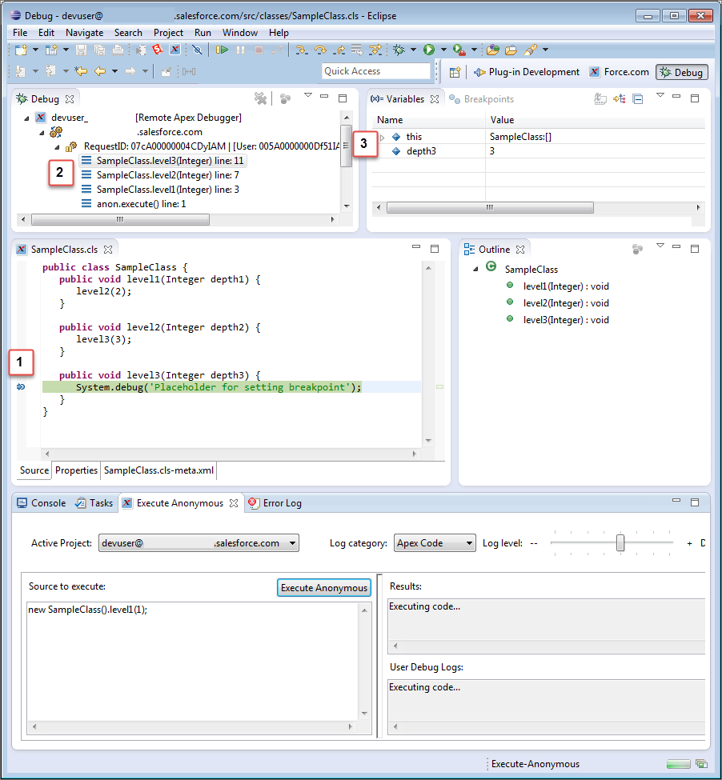
Task: Click Collapse All icon in Variables view
Action: click(x=638, y=99)
